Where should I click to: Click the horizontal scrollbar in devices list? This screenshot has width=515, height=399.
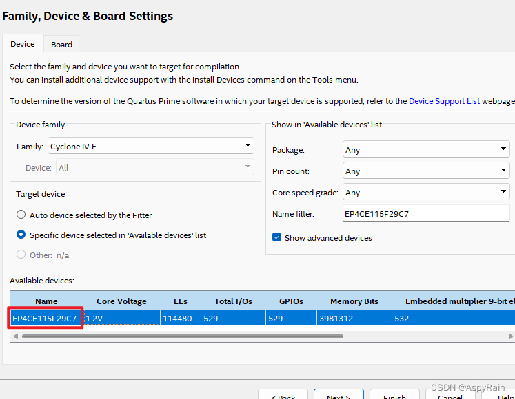point(183,336)
